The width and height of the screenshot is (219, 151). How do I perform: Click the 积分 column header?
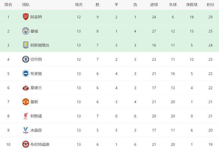tap(210, 5)
